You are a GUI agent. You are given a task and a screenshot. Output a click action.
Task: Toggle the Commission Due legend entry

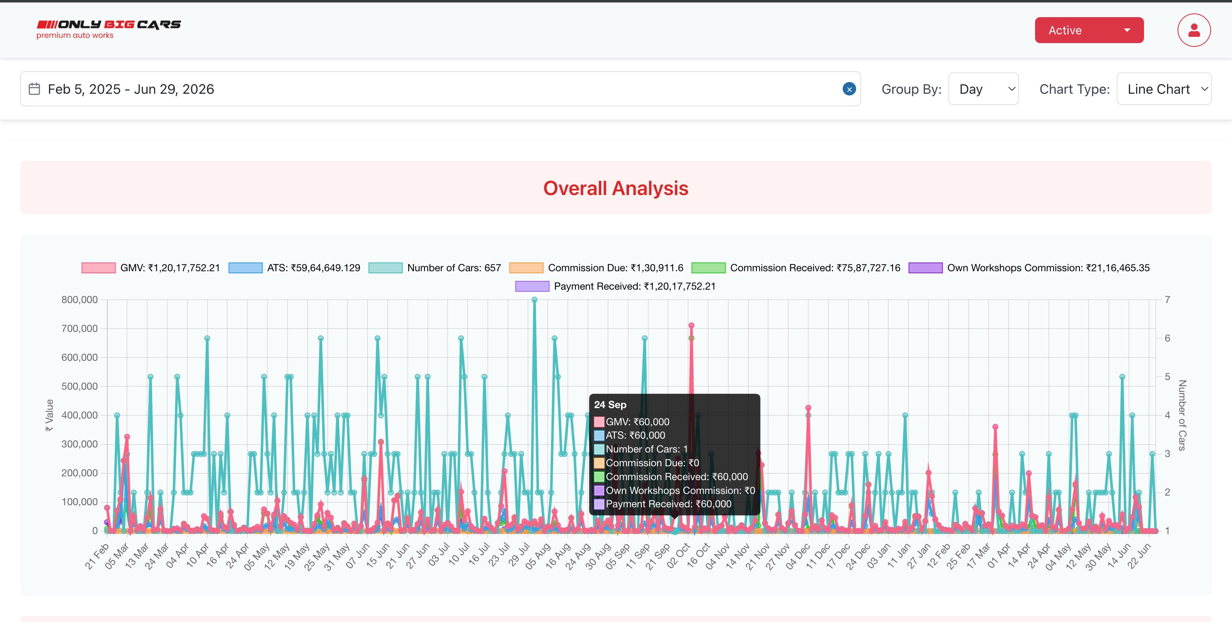pos(596,267)
